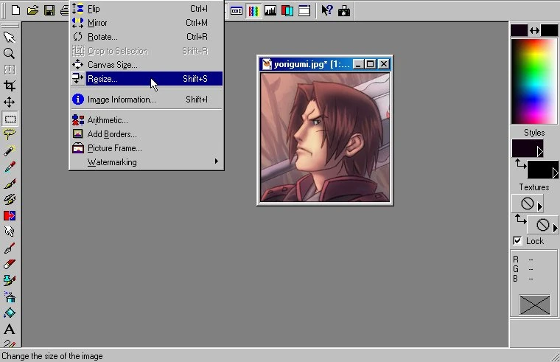Image resolution: width=560 pixels, height=362 pixels.
Task: Select the Arrow tool
Action: 10,37
